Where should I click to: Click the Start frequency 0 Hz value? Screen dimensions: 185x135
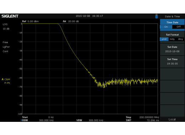51,117
